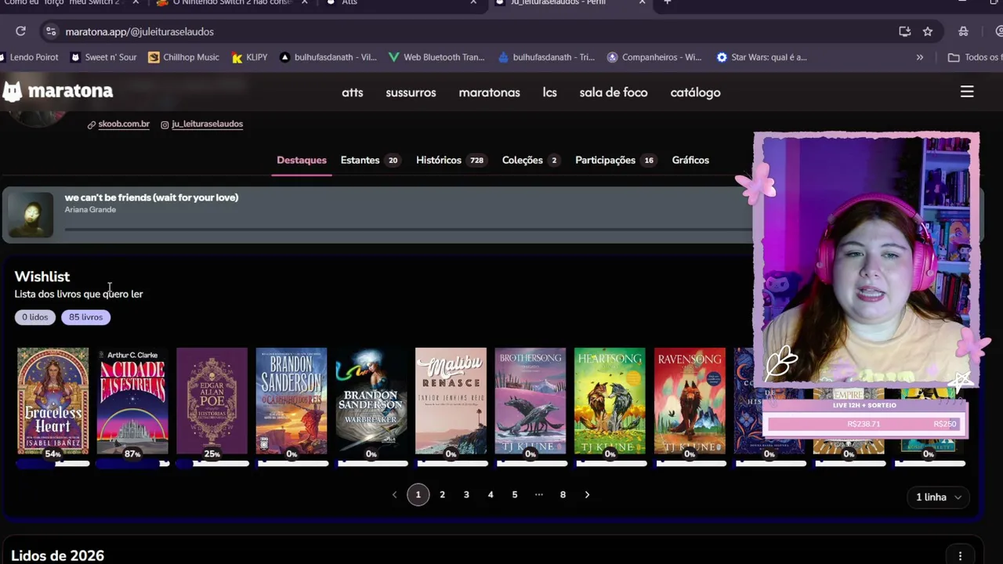Close the ju_leituraselaudos Perfil tab
The height and width of the screenshot is (564, 1003).
tap(643, 2)
